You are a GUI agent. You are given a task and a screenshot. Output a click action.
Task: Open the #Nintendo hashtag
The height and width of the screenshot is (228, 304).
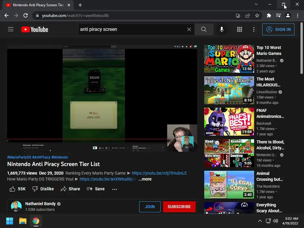point(59,157)
